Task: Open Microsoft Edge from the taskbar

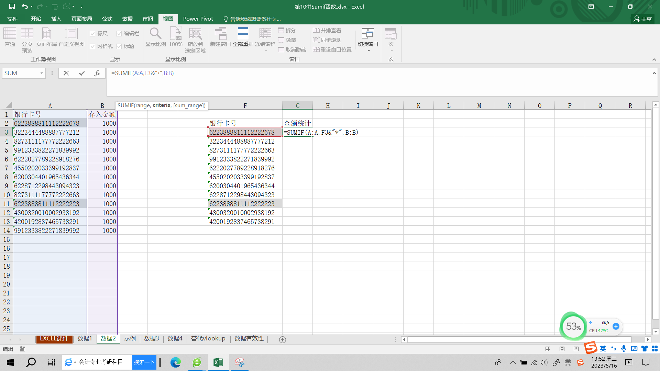Action: click(176, 362)
